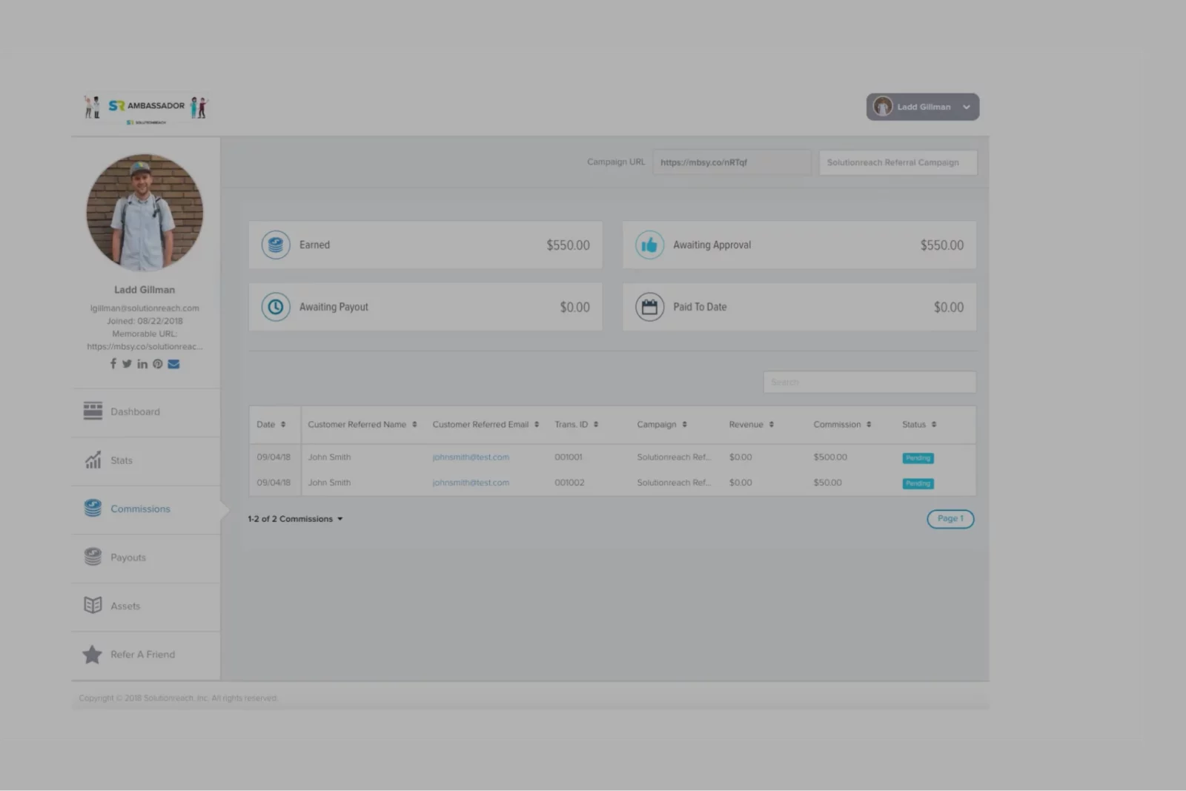Click the Awaiting Payout clock icon
The width and height of the screenshot is (1186, 791).
point(276,307)
